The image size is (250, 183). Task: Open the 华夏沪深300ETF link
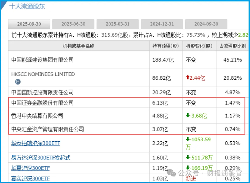click(x=30, y=168)
